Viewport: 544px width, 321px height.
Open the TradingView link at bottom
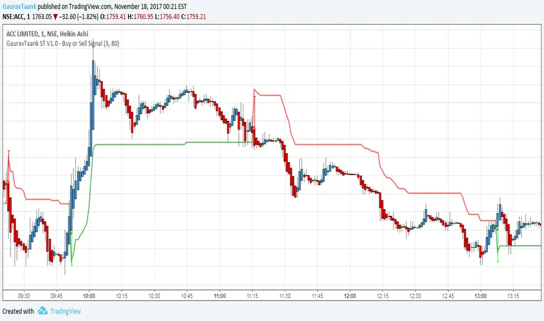pos(65,311)
